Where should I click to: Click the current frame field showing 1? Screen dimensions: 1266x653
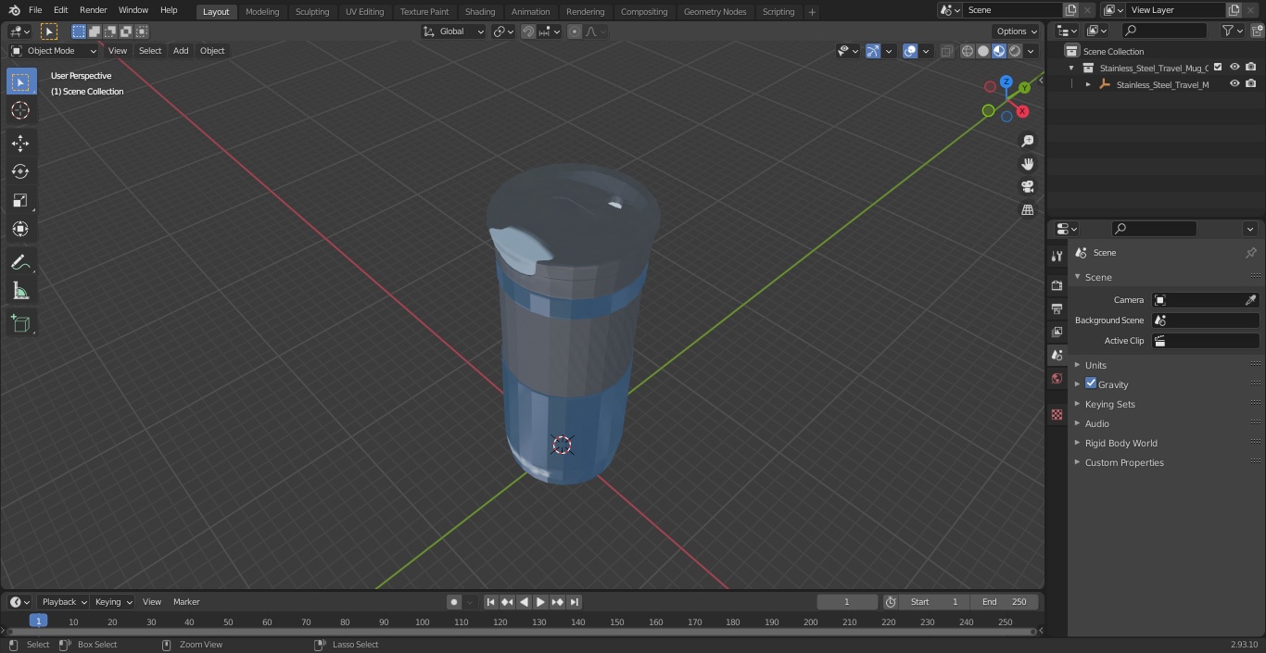tap(846, 602)
